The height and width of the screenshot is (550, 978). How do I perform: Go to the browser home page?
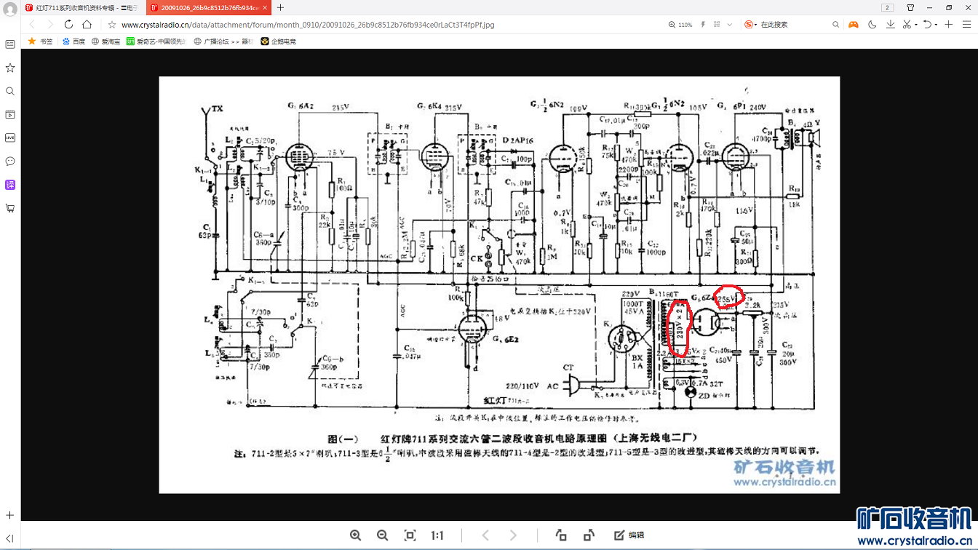click(x=87, y=25)
